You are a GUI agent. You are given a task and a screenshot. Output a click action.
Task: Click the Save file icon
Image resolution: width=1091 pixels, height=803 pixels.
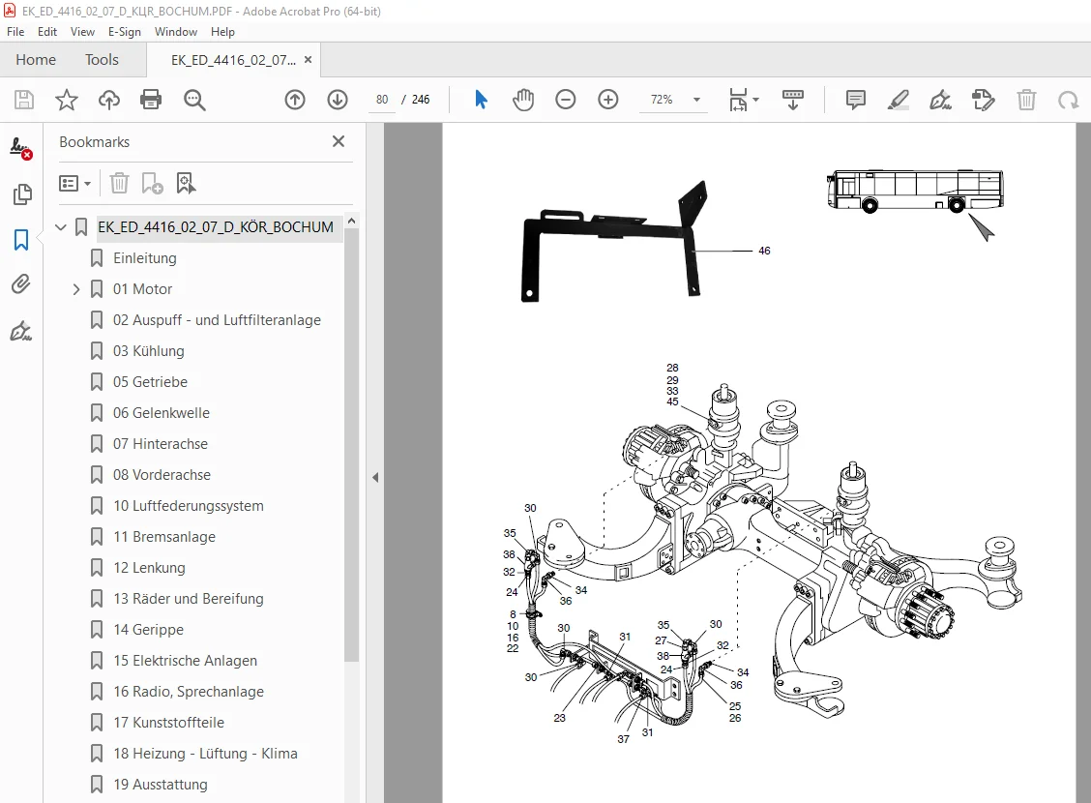pos(24,101)
